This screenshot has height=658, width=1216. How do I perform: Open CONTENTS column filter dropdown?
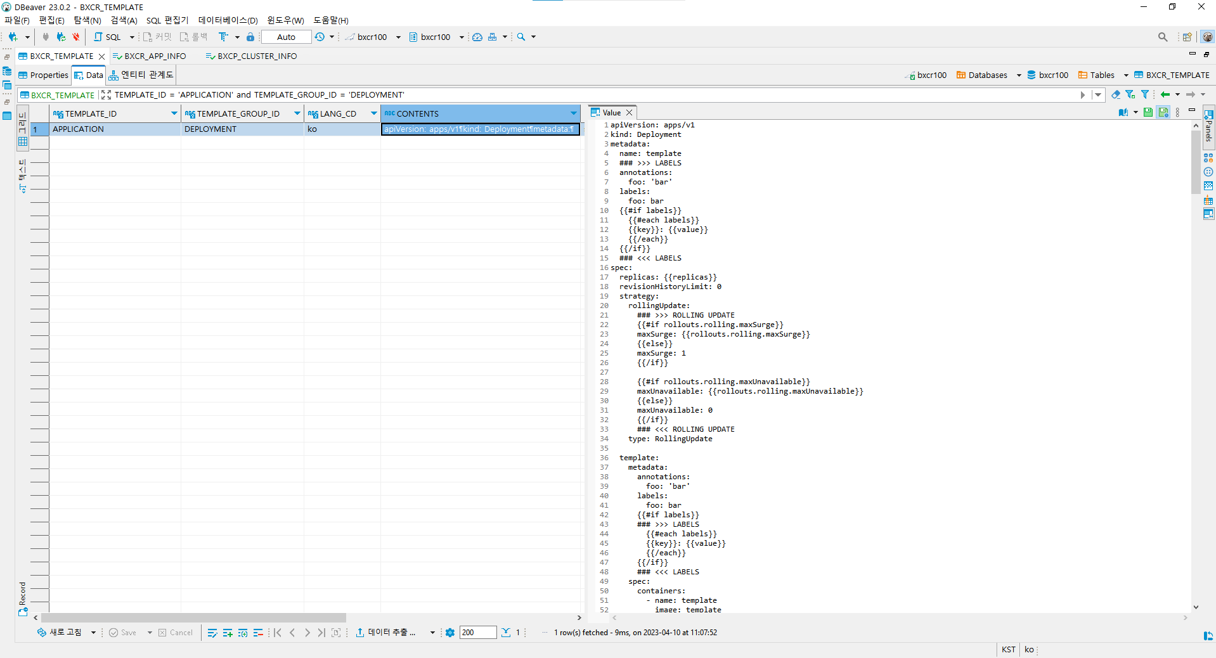[x=573, y=113]
